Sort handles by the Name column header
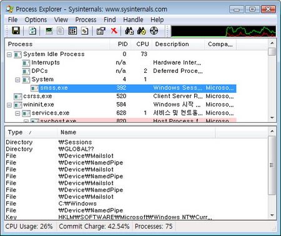 click(136, 132)
